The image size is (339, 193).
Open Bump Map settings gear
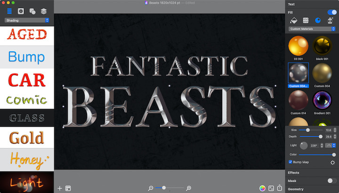coord(332,162)
